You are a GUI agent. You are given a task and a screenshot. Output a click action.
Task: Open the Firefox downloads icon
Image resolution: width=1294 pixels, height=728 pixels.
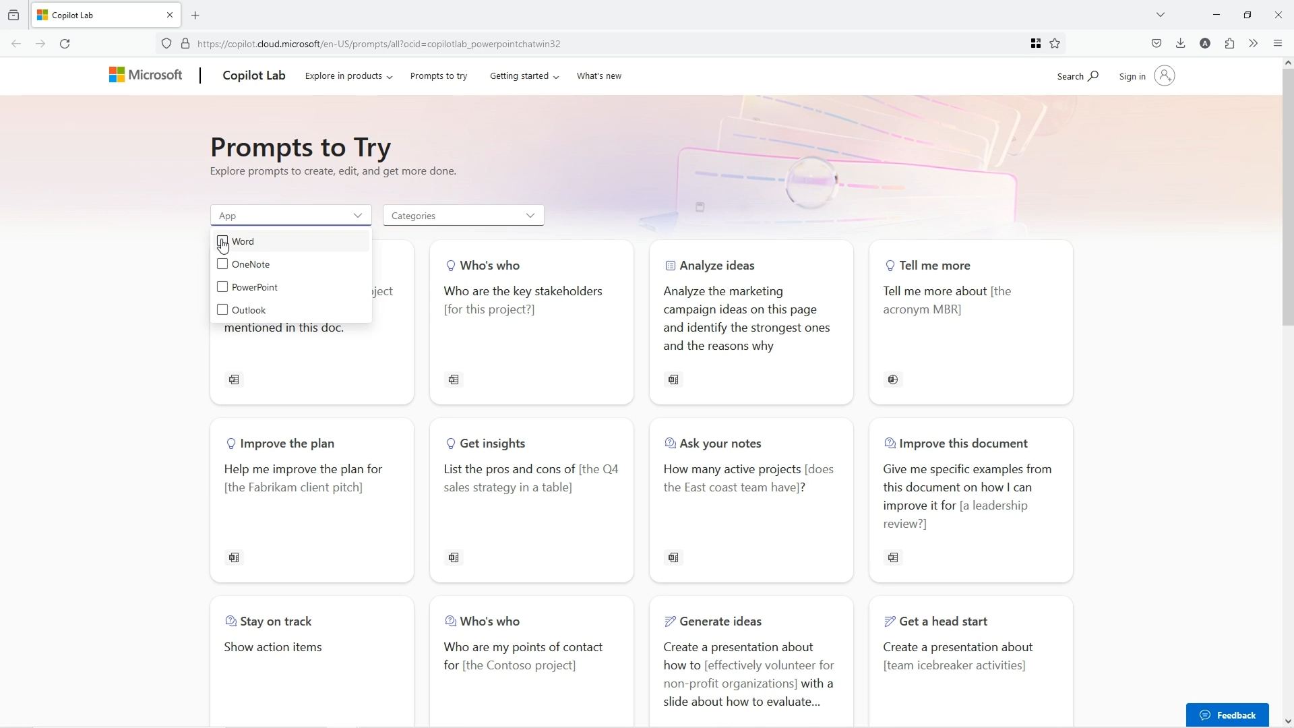(x=1181, y=44)
